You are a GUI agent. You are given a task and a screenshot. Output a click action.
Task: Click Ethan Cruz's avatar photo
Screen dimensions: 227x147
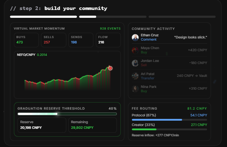135,38
